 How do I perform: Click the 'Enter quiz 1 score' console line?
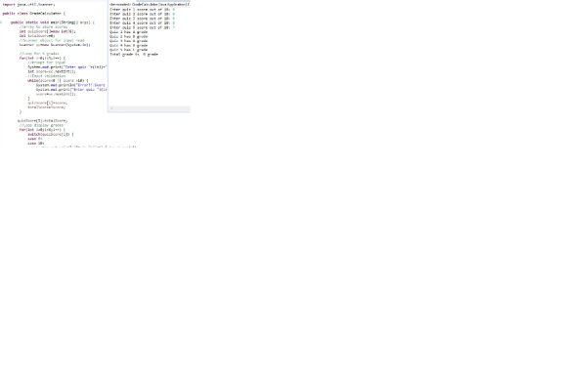142,10
